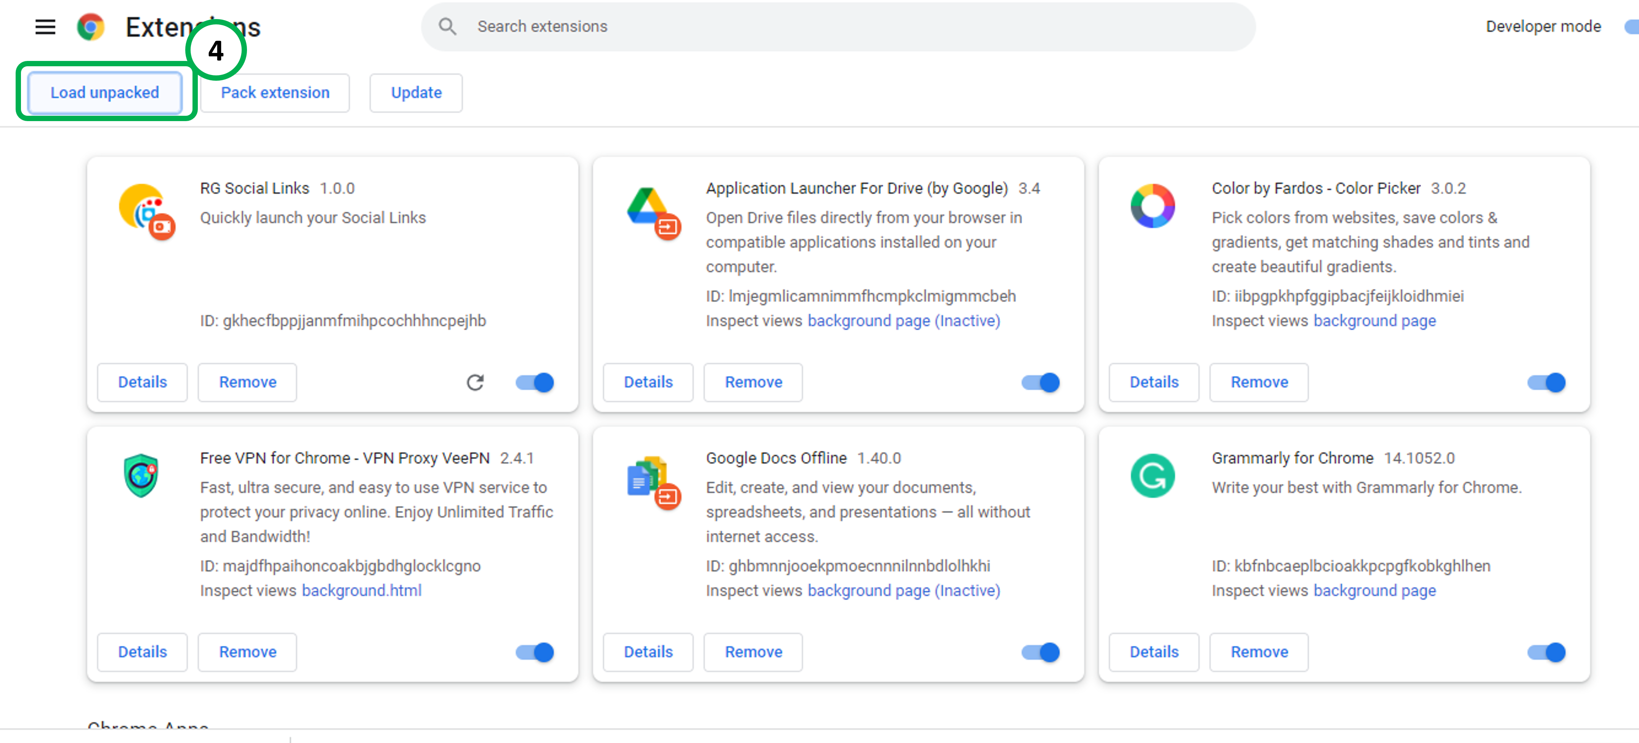
Task: Click the VeePN shield icon
Action: tap(141, 475)
